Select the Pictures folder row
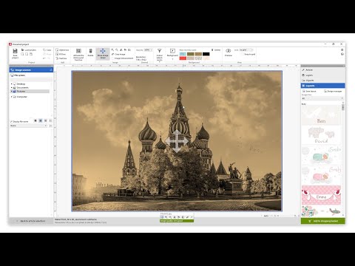Screen dimensions: 355x266 (x=30, y=91)
